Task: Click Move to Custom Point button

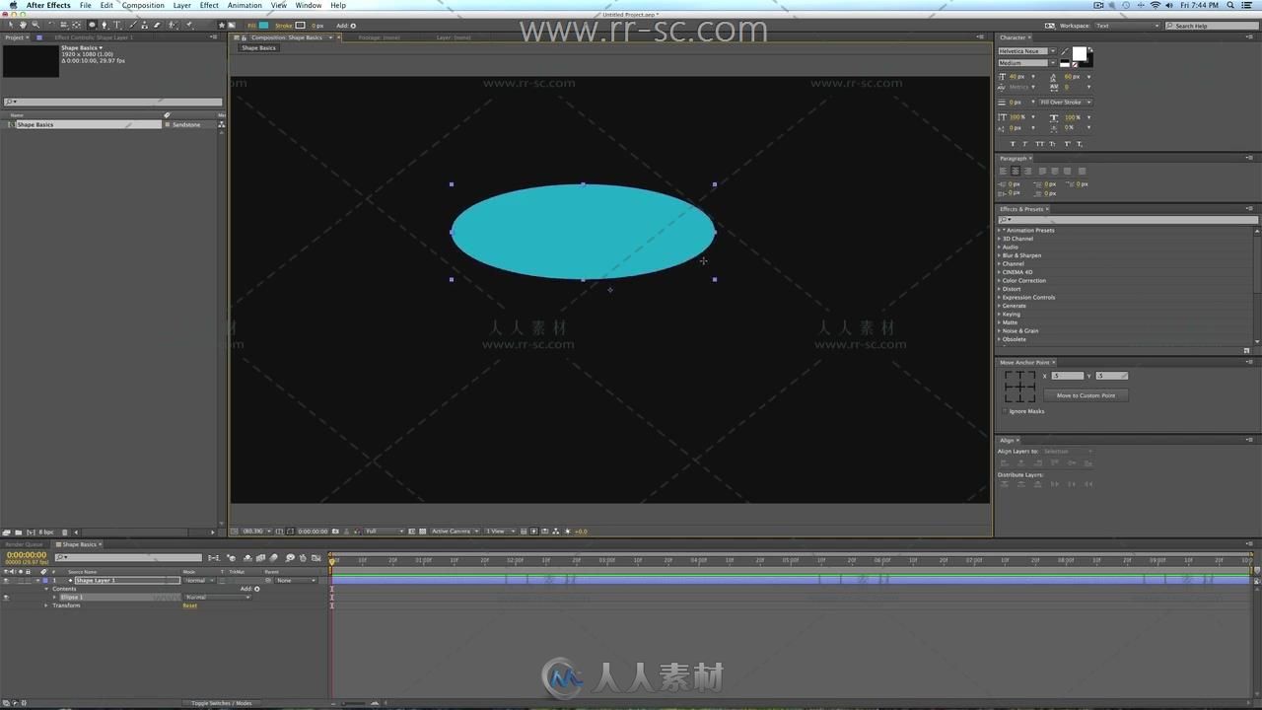Action: click(1086, 395)
